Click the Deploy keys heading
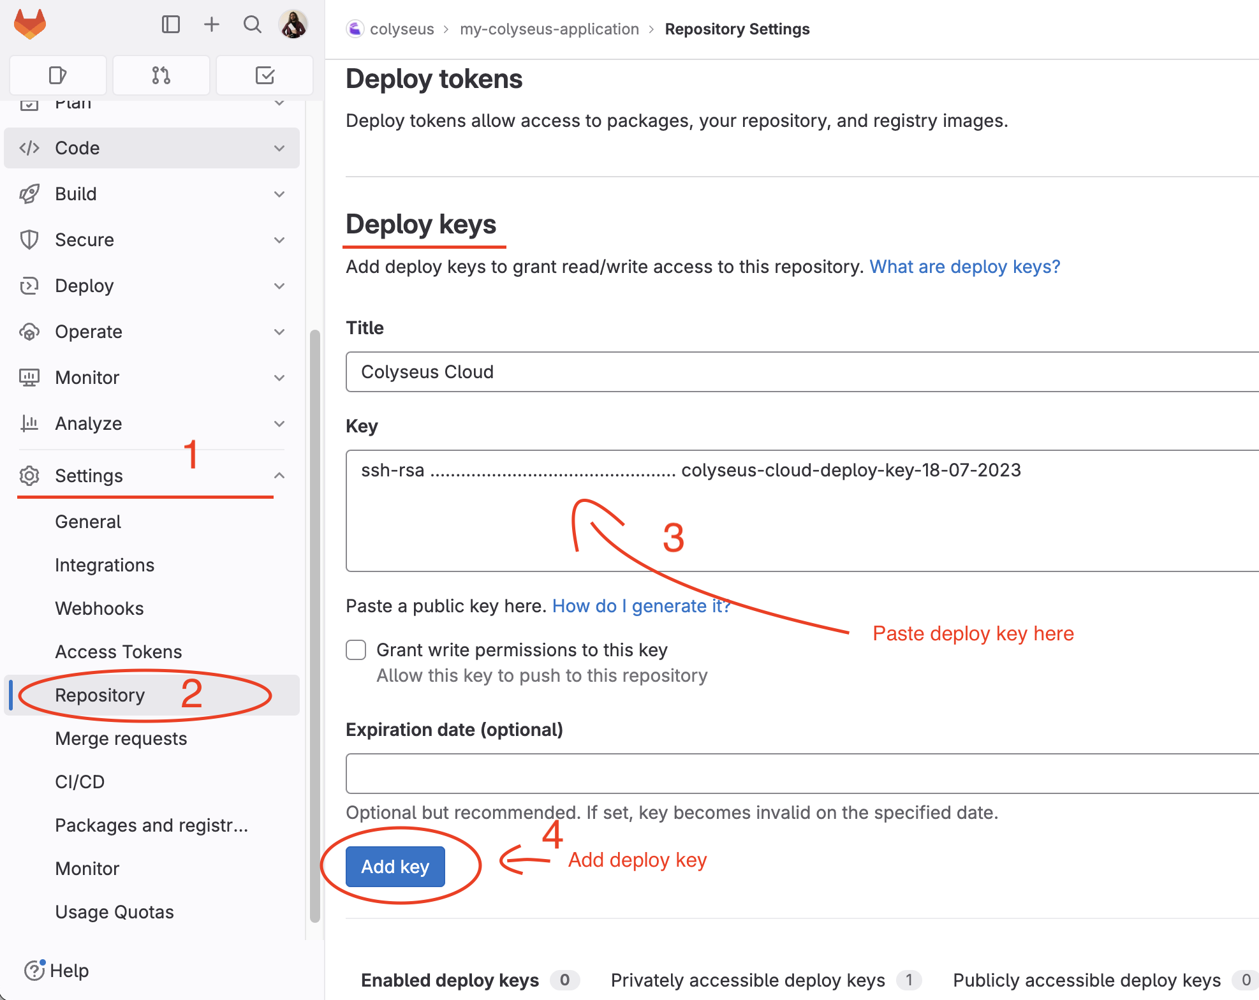Viewport: 1259px width, 1000px height. [421, 224]
